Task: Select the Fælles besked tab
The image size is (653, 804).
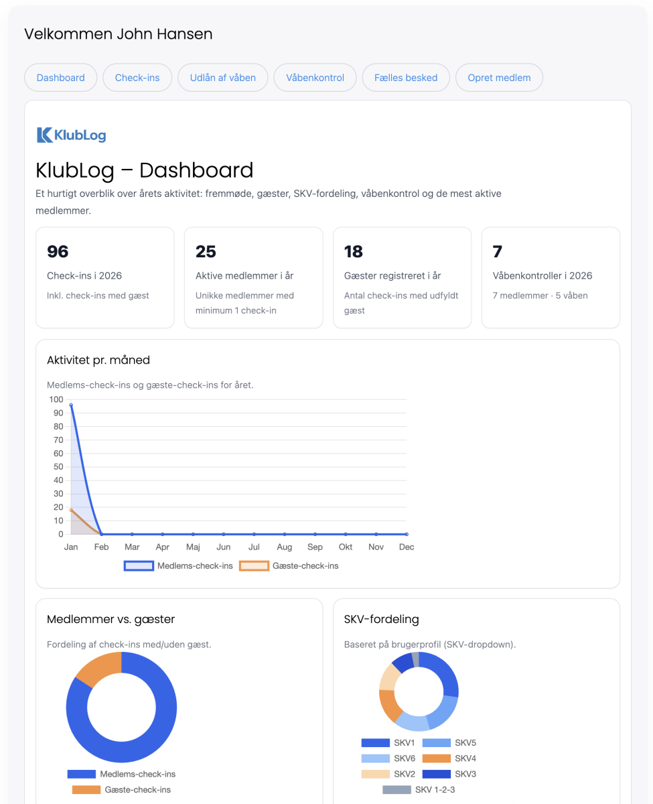Action: pos(406,78)
